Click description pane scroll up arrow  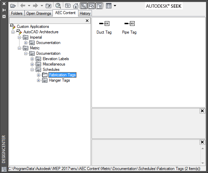pyautogui.click(x=203, y=148)
